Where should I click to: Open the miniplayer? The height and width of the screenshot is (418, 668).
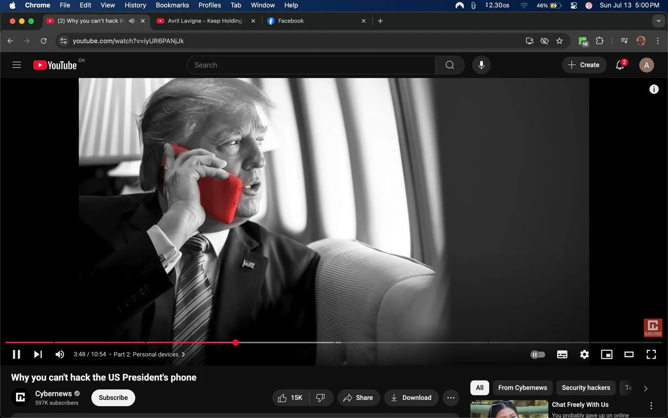pyautogui.click(x=606, y=354)
